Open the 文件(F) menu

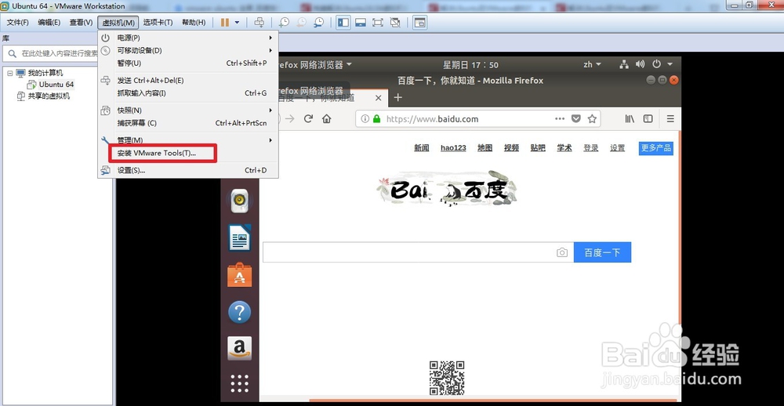click(18, 23)
